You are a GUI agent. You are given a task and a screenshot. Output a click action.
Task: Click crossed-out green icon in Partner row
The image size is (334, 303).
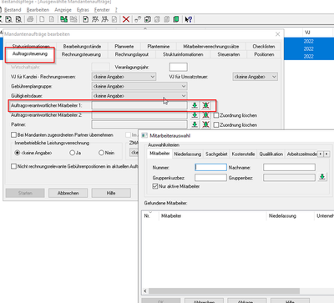coord(205,124)
